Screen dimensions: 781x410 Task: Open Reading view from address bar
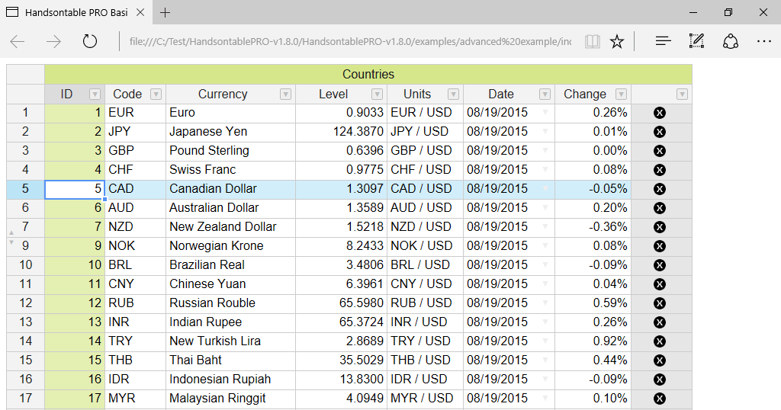coord(593,41)
